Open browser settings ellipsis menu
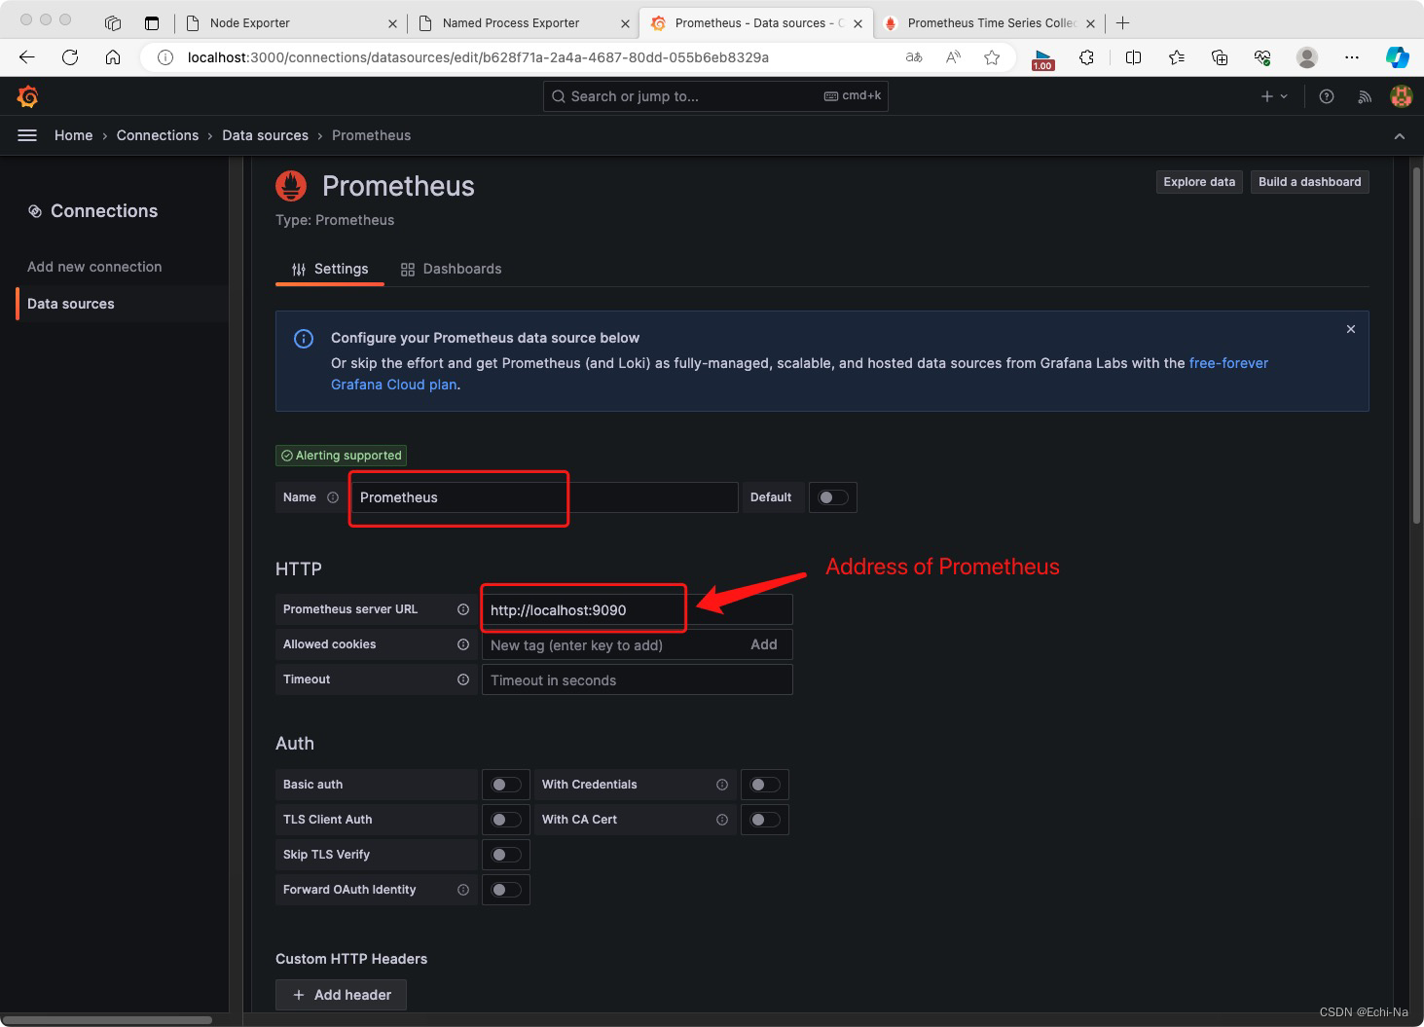Image resolution: width=1424 pixels, height=1027 pixels. [1352, 57]
